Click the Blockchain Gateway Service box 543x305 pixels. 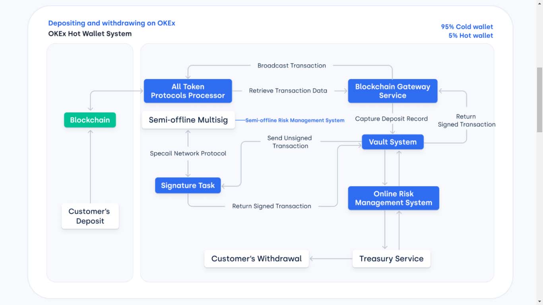coord(393,91)
